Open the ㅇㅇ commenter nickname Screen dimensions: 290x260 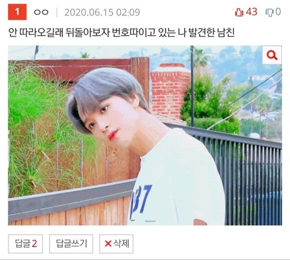[41, 12]
